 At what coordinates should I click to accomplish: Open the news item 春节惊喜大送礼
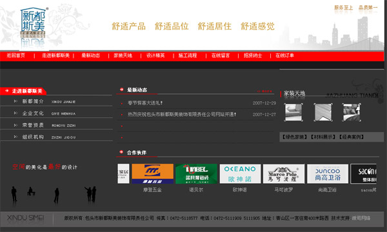point(145,103)
